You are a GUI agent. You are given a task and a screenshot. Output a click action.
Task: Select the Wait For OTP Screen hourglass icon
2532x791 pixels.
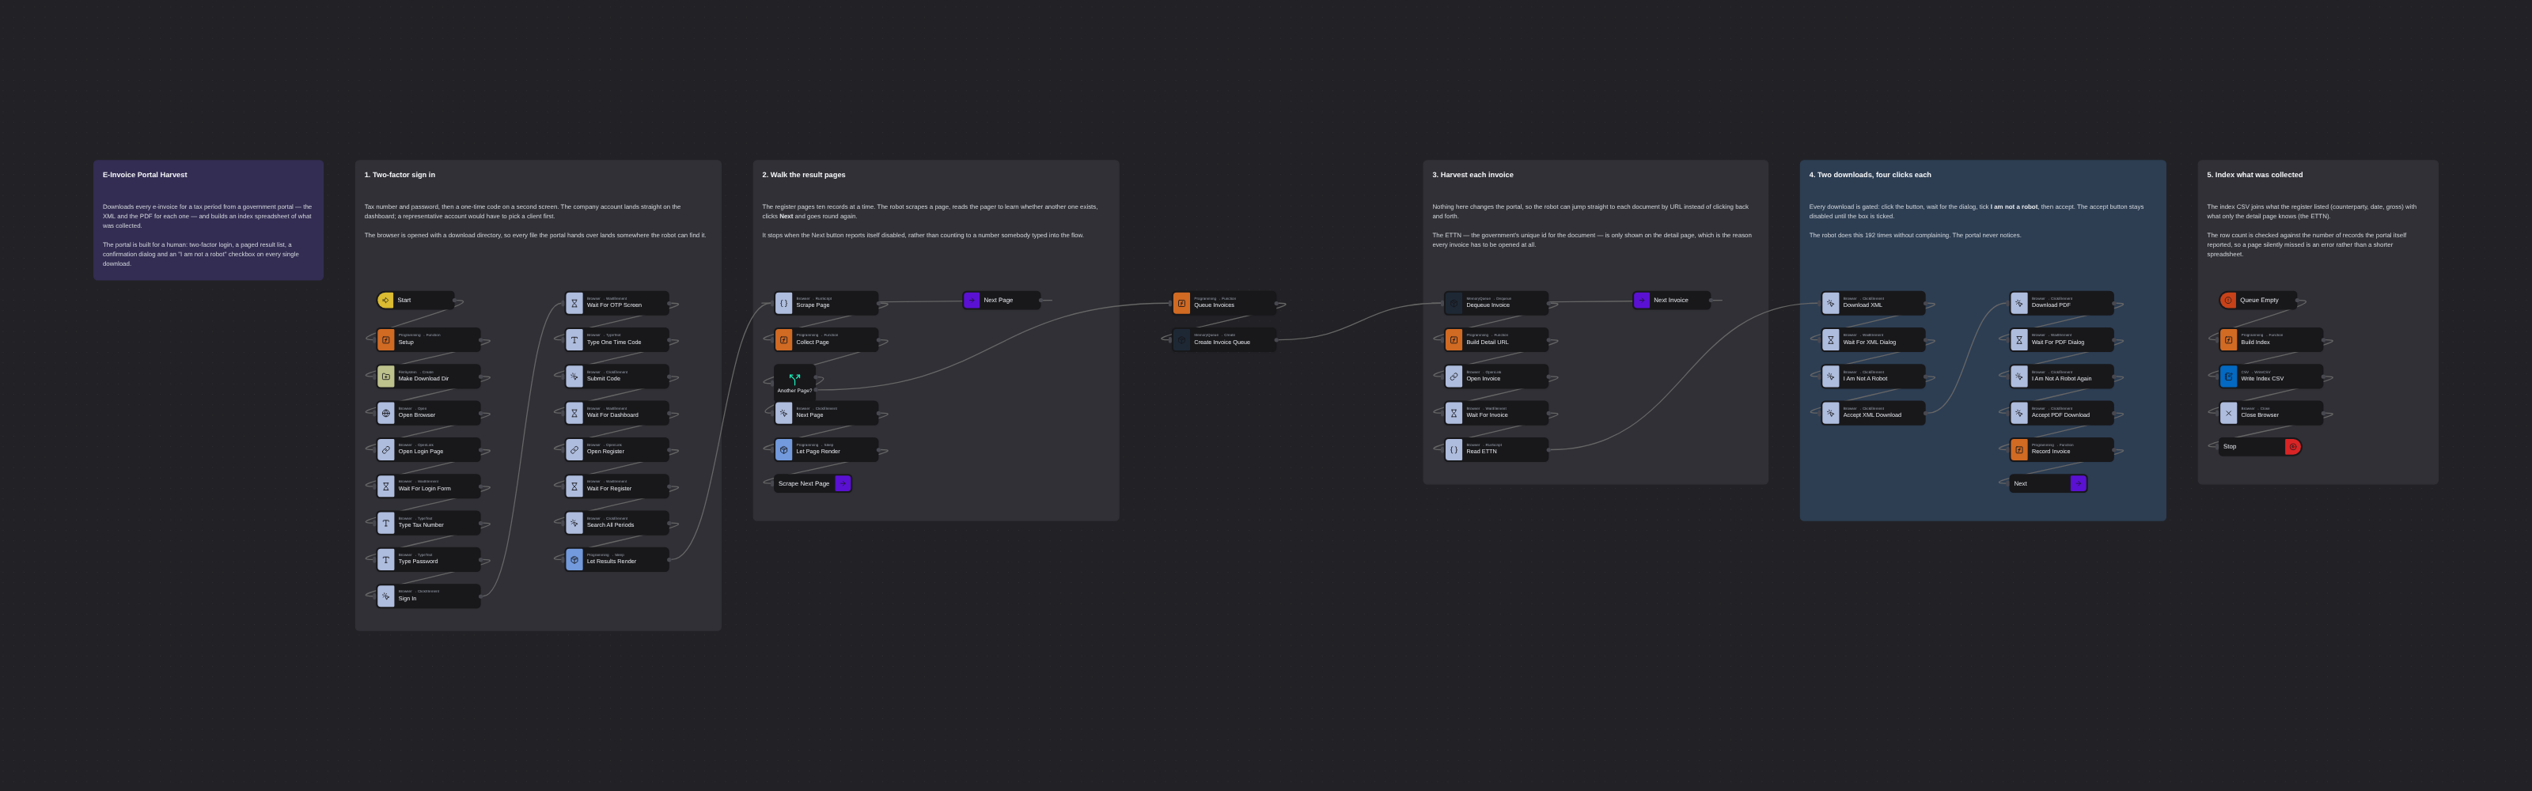click(x=574, y=303)
